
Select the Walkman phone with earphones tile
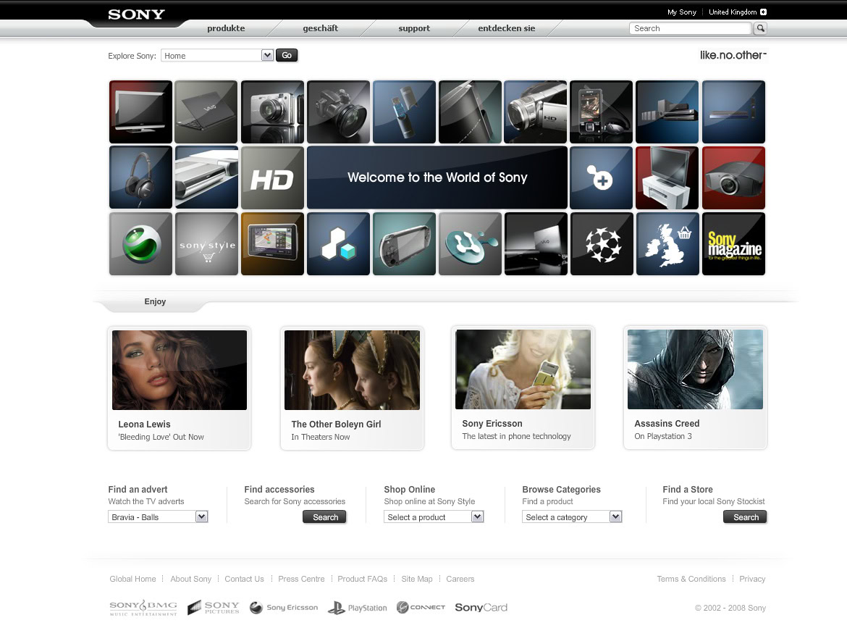601,112
